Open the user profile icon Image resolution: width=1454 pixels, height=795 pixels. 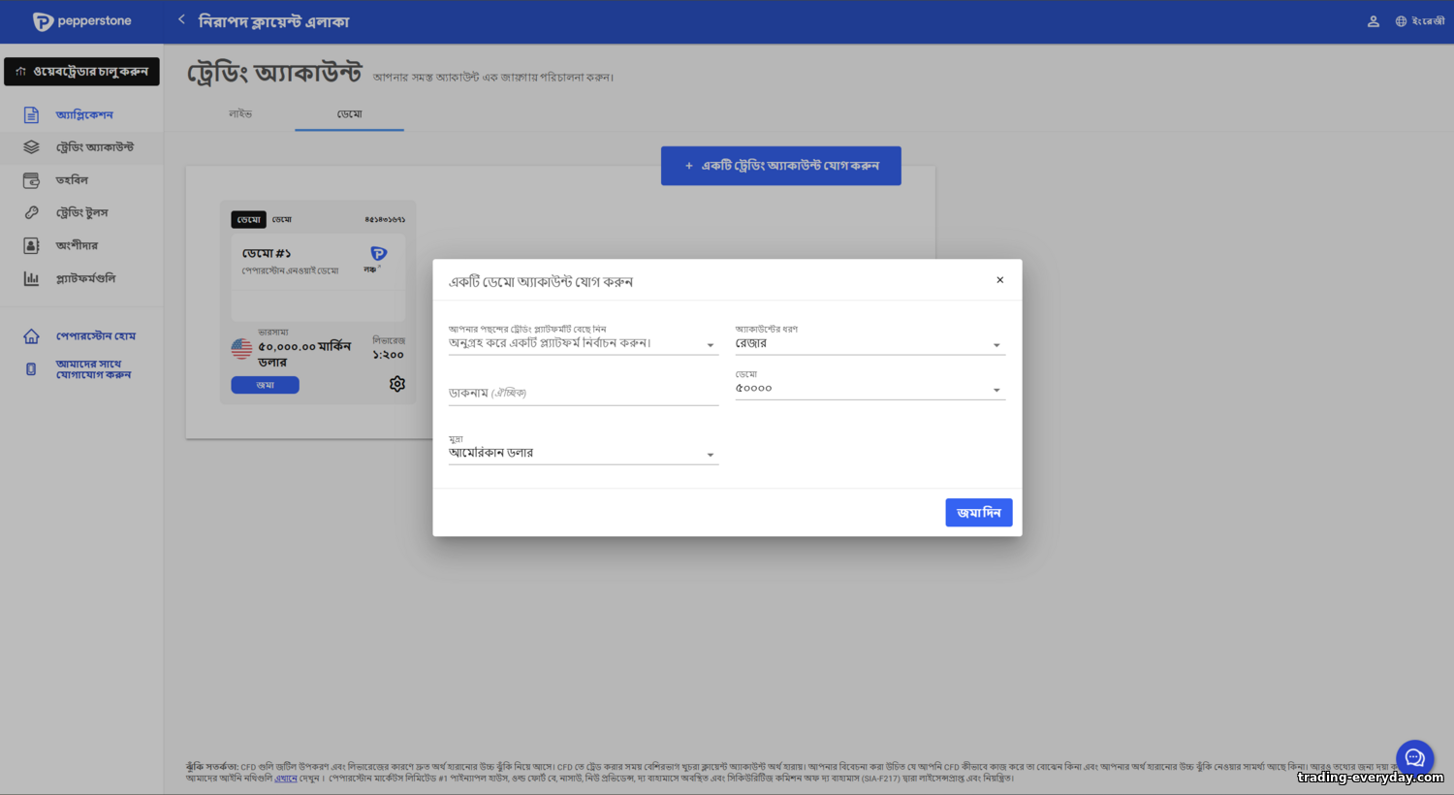coord(1373,21)
